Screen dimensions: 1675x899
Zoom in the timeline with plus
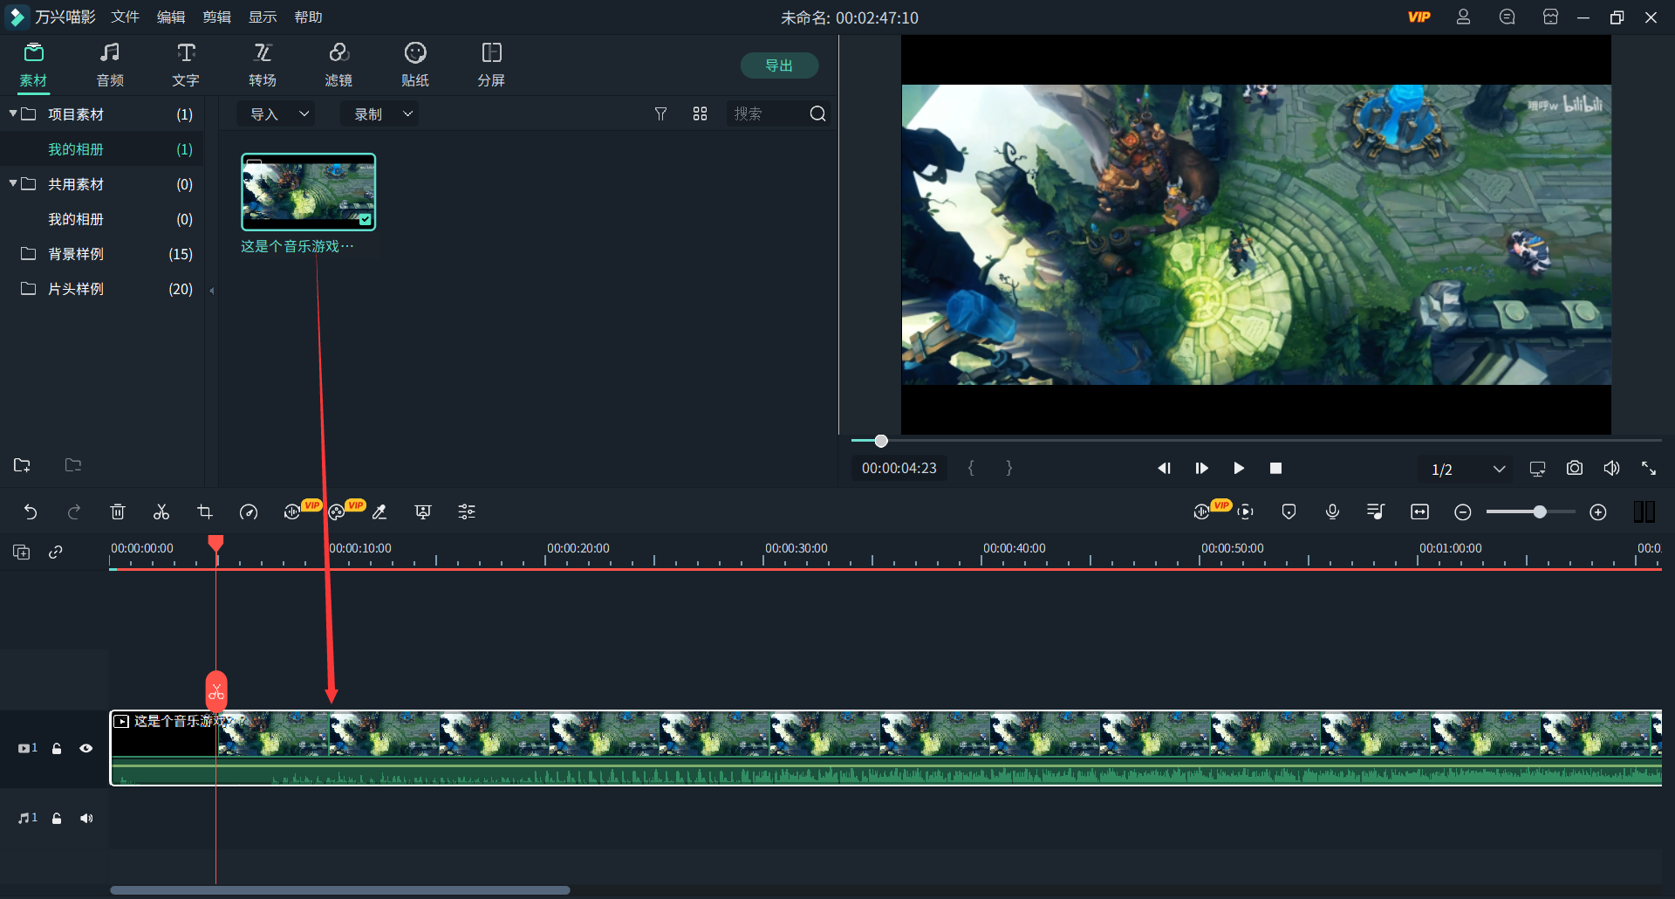(x=1598, y=512)
